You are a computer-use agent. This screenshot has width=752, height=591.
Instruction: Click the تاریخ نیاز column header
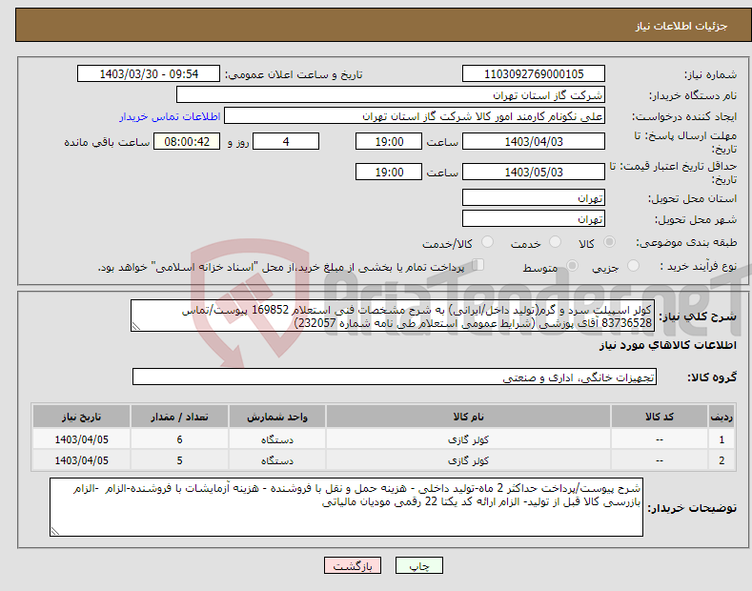[81, 417]
